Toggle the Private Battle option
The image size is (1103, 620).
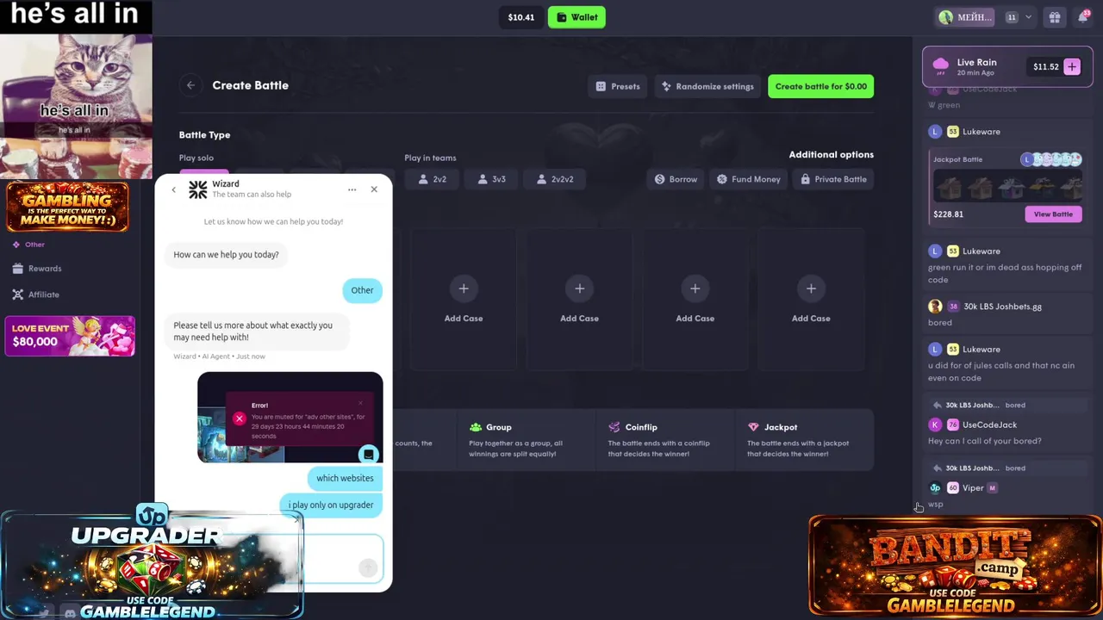[833, 179]
